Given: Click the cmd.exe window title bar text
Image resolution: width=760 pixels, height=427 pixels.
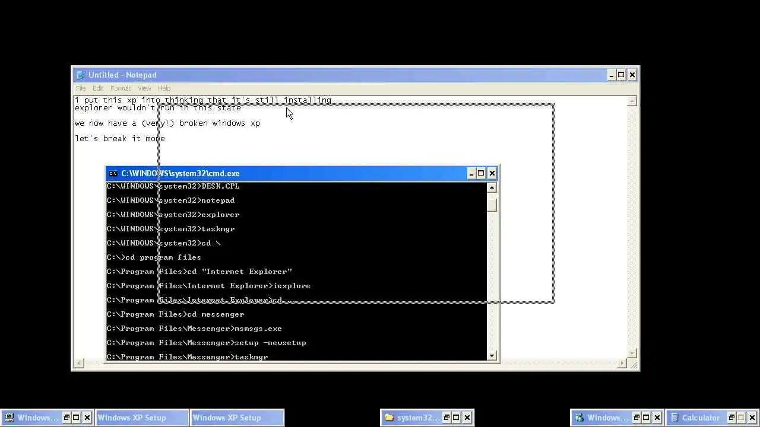Looking at the screenshot, I should click(180, 173).
